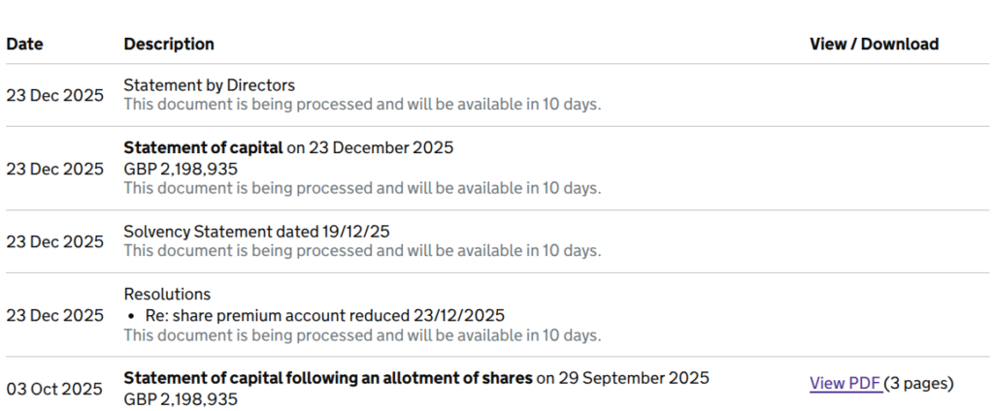This screenshot has height=411, width=994.
Task: Select the Statement by Directors title
Action: 209,85
